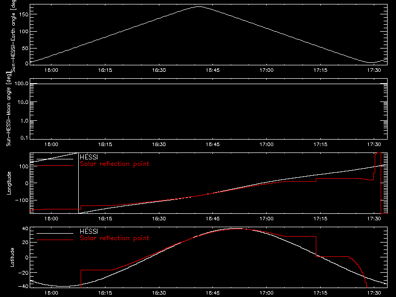The width and height of the screenshot is (396, 297).
Task: Click the 0.1 tick label on Moon angle plot
Action: point(24,138)
